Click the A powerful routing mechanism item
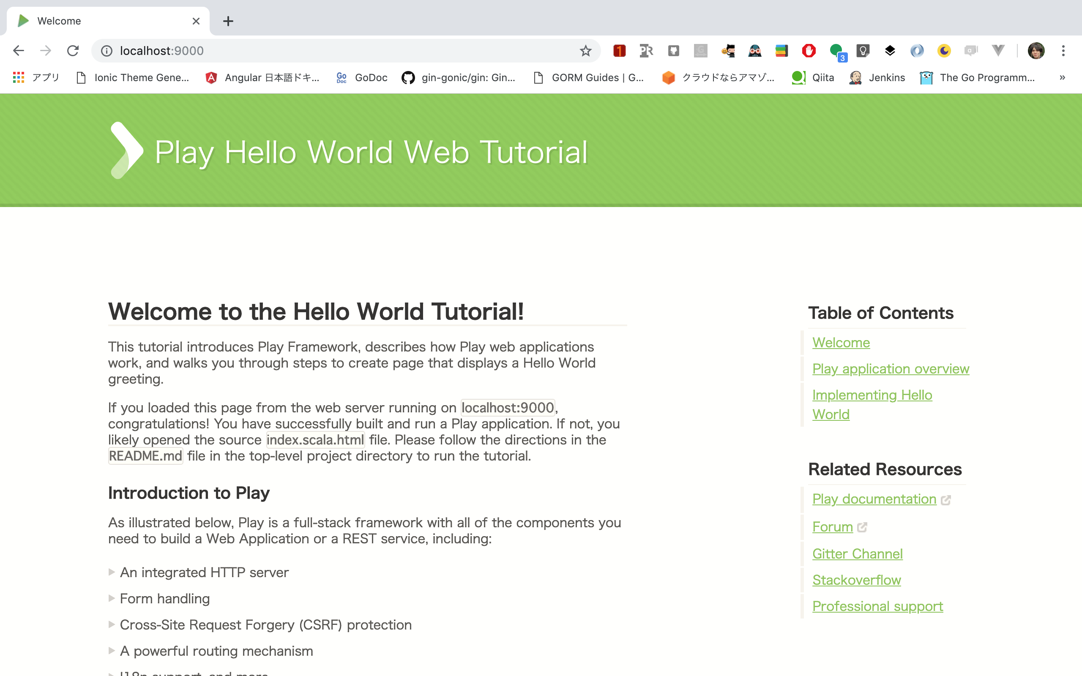This screenshot has height=676, width=1082. [216, 651]
